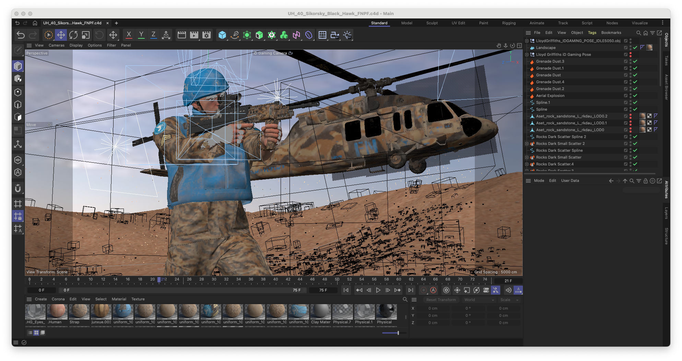Click the Record Active Objects button

point(424,290)
